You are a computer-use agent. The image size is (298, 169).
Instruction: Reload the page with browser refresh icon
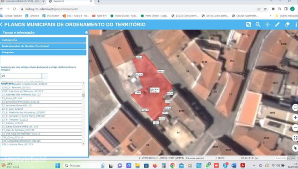(x=15, y=9)
